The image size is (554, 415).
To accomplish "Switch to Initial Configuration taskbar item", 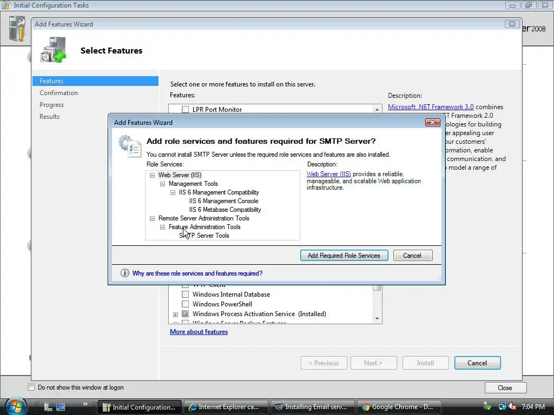I will (140, 407).
